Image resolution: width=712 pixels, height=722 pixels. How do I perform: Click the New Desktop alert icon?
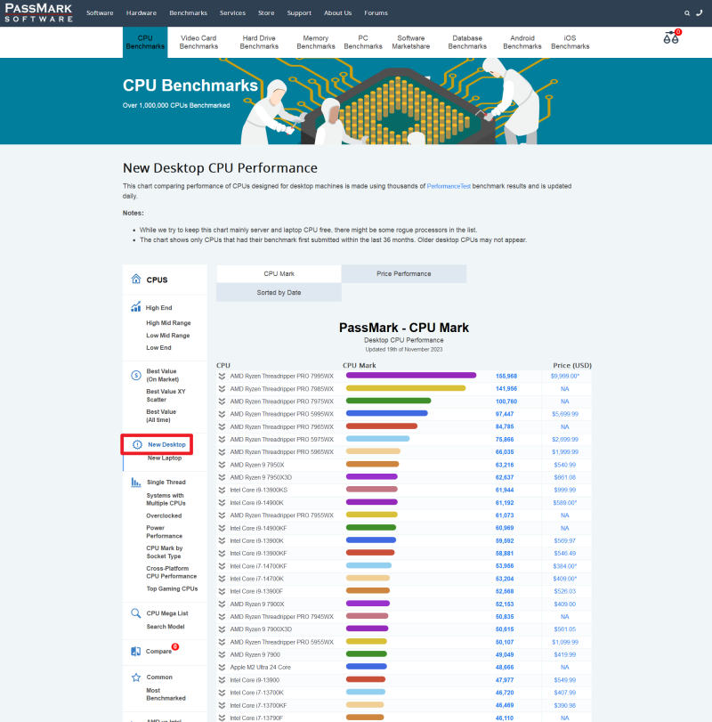coord(137,445)
